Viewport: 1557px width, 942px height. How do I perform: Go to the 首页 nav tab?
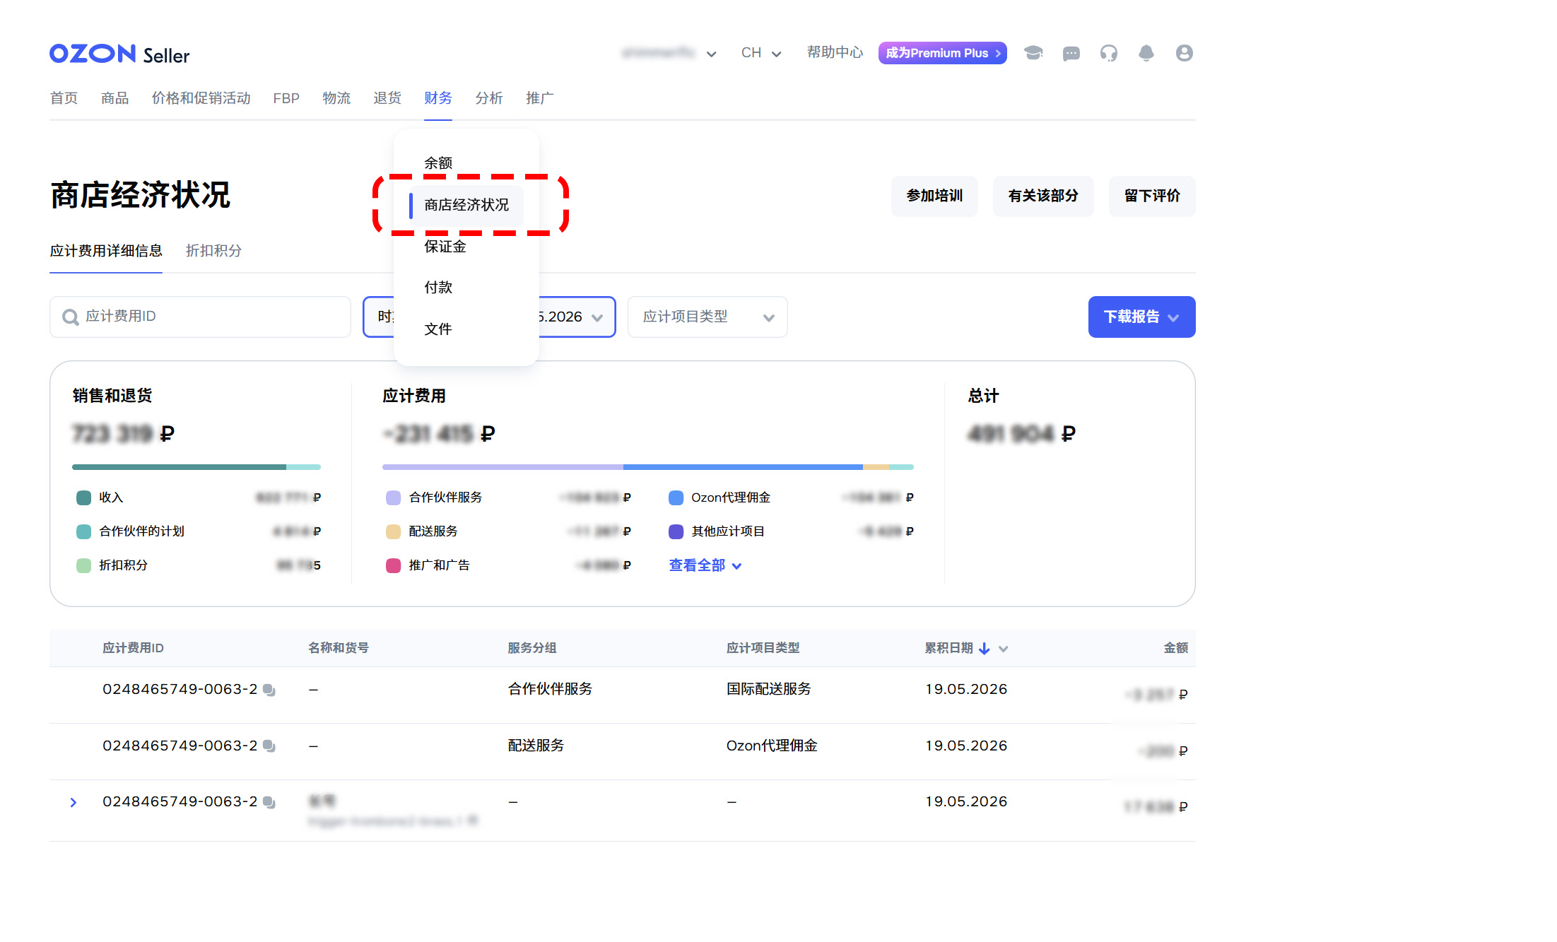tap(64, 98)
